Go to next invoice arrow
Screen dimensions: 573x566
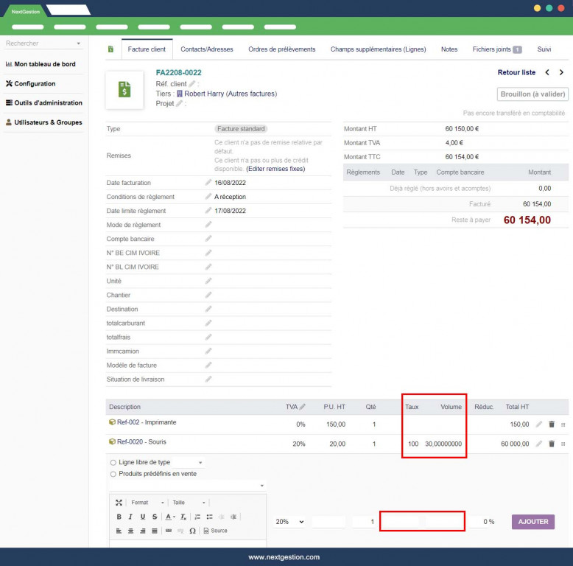coord(561,72)
